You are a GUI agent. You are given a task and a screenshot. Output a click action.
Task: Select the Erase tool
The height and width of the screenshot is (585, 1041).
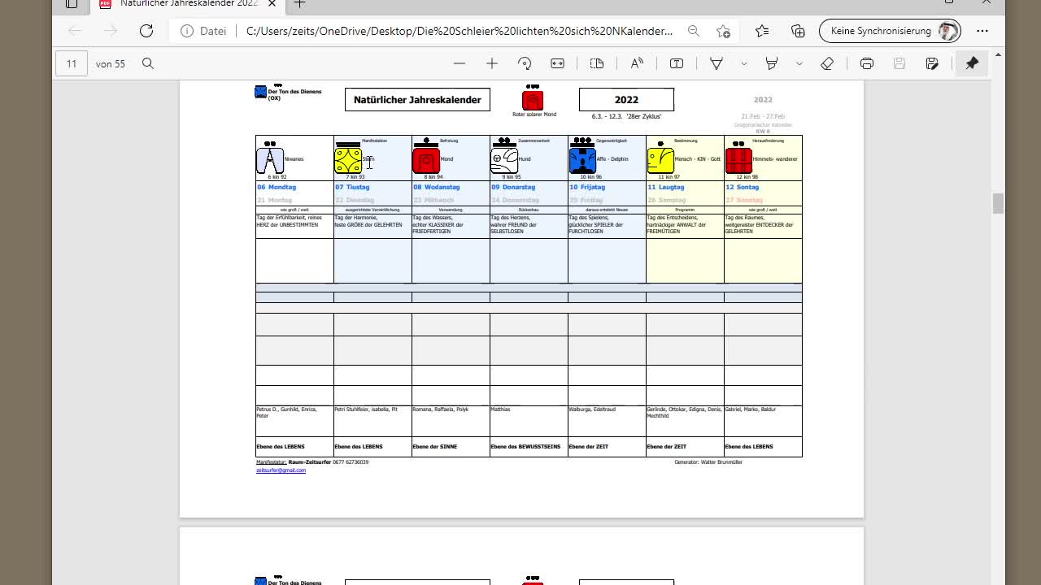(827, 63)
